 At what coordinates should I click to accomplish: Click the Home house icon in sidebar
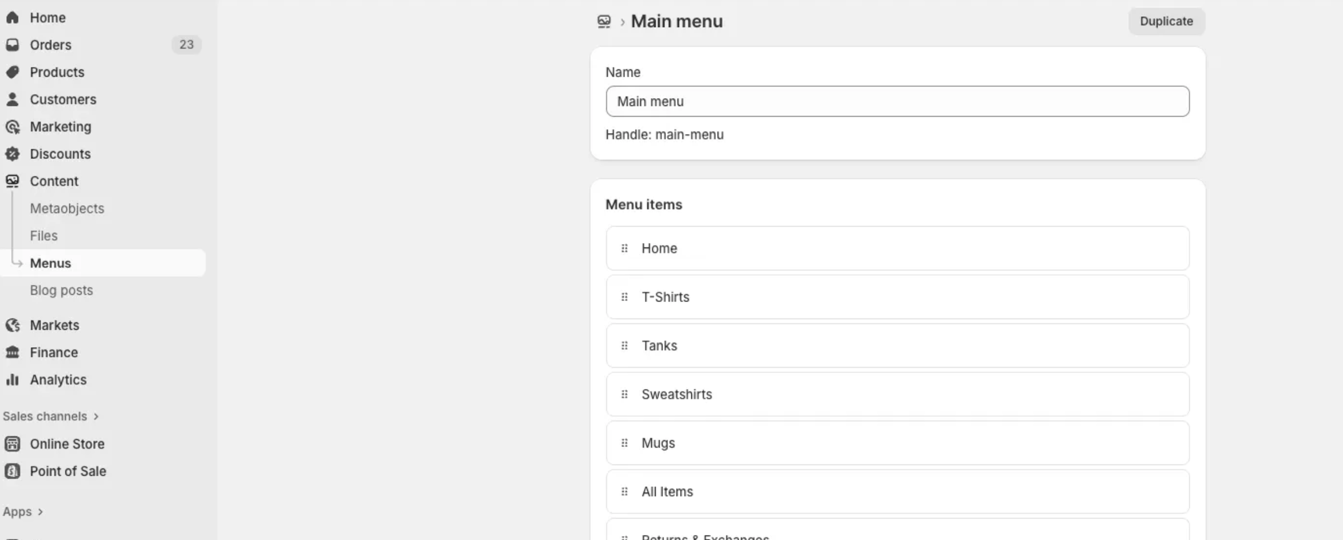[12, 17]
